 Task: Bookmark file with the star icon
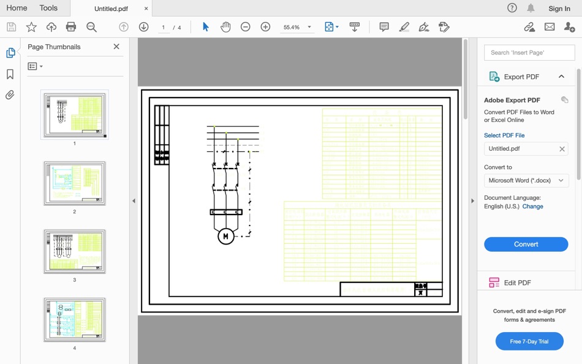[31, 27]
